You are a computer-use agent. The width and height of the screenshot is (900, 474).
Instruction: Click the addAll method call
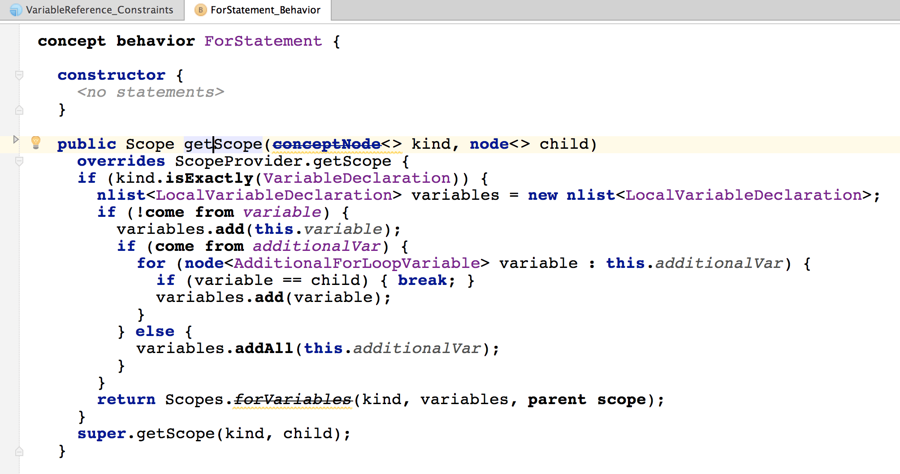point(264,349)
